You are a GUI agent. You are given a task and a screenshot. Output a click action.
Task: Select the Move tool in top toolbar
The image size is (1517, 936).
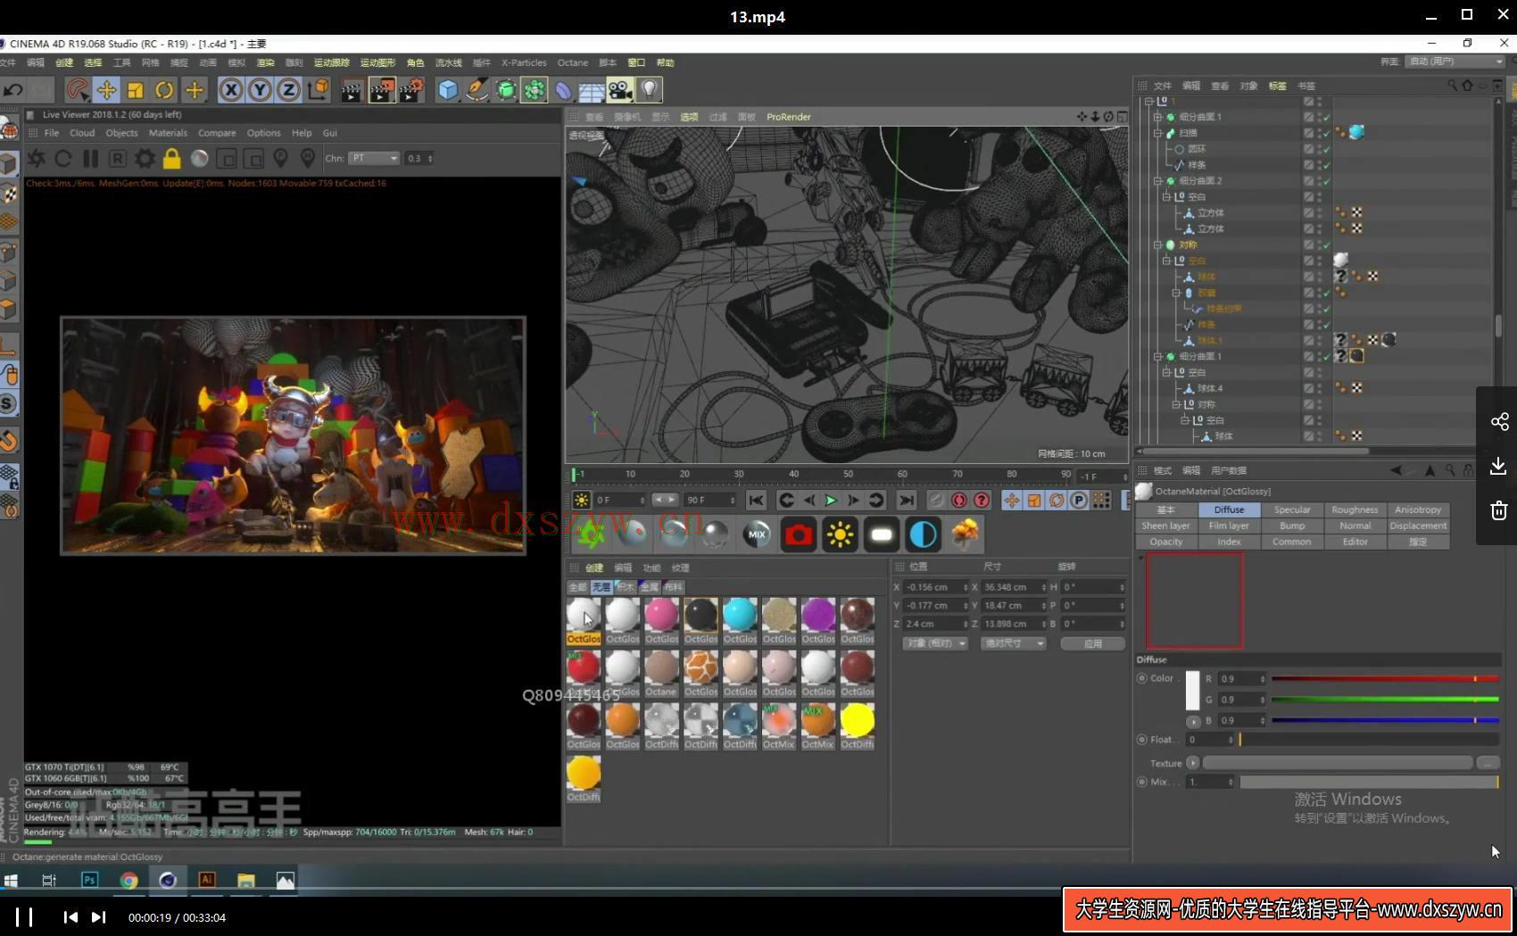tap(106, 89)
